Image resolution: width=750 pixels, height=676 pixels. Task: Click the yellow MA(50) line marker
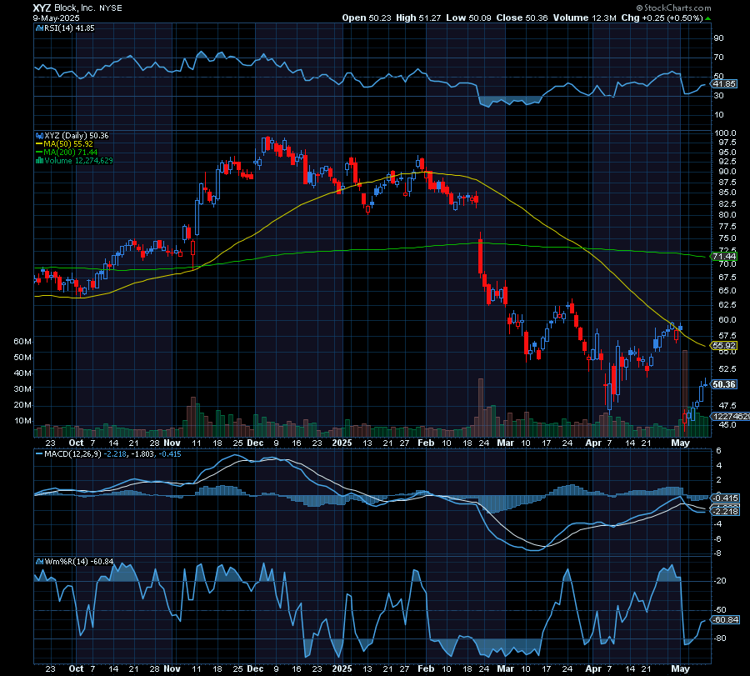click(x=38, y=143)
